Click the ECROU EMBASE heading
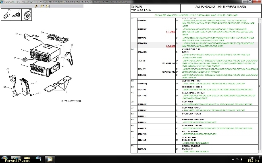This screenshot has width=262, height=163. 191,146
